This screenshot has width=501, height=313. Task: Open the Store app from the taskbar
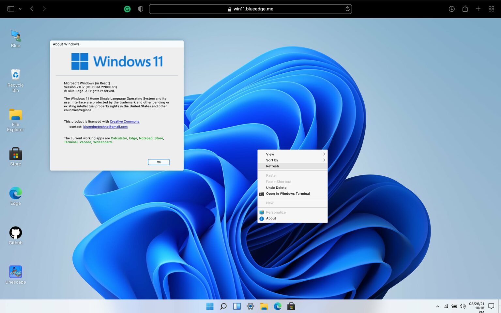(x=291, y=306)
